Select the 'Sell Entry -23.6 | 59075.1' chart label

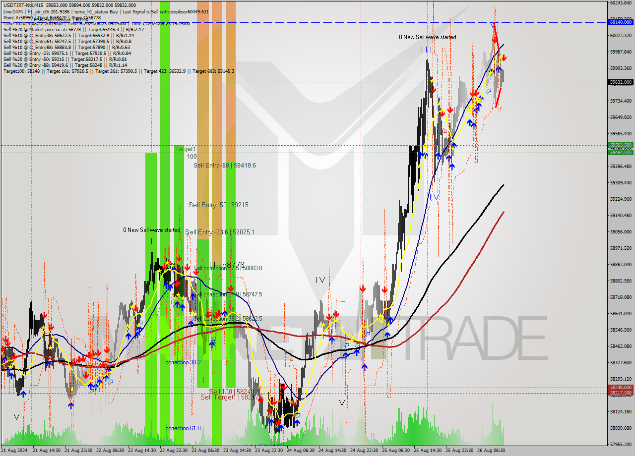tap(220, 232)
